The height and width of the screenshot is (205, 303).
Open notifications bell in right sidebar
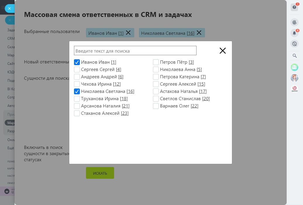pos(294,33)
